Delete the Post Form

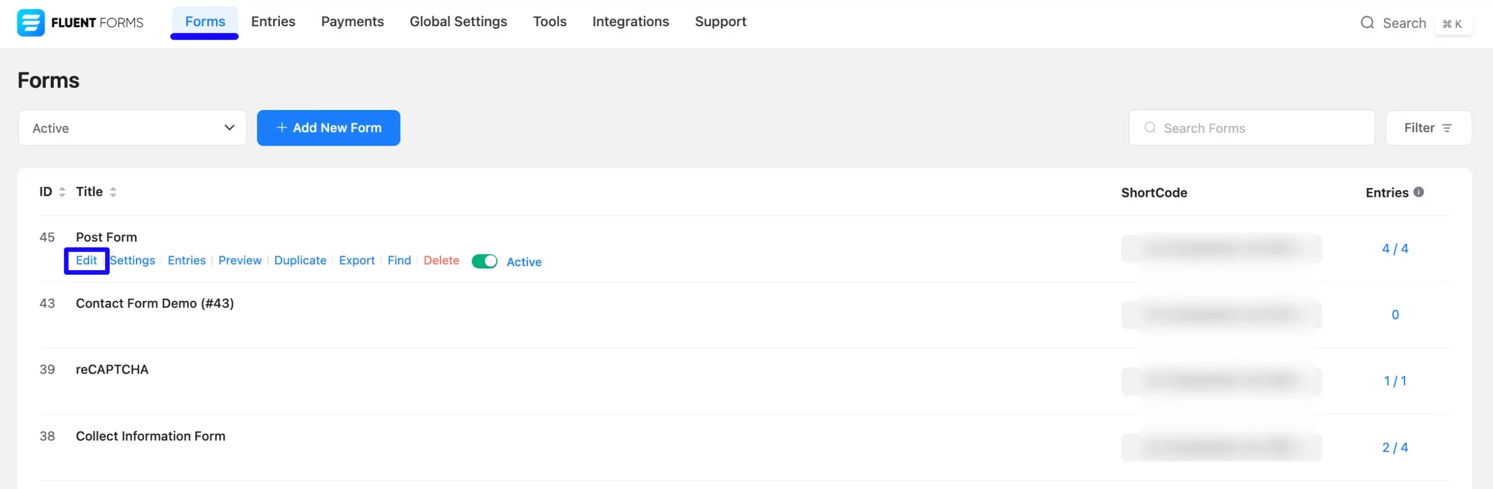tap(441, 260)
